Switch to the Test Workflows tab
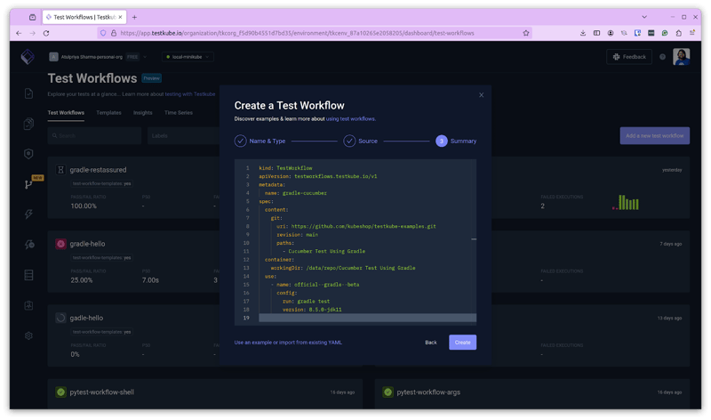711x420 pixels. coord(66,113)
